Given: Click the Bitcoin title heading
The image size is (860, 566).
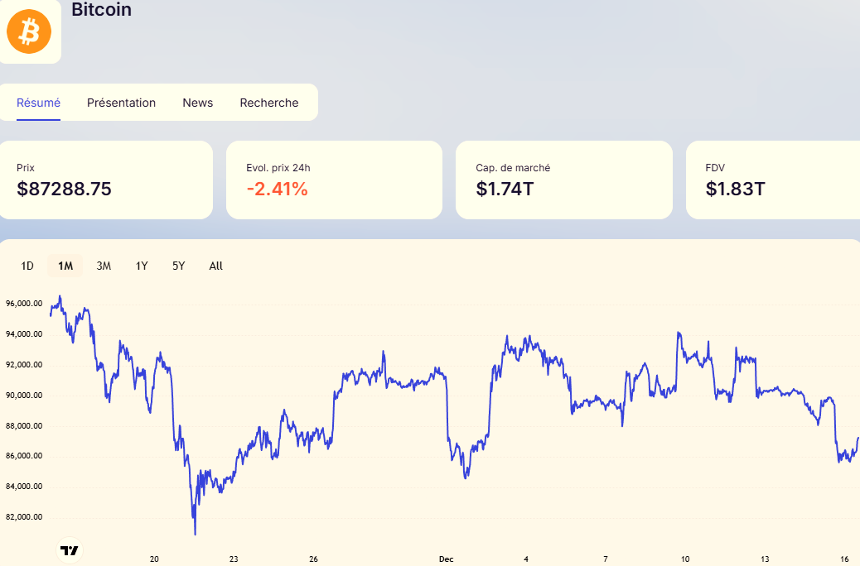Looking at the screenshot, I should click(x=101, y=10).
